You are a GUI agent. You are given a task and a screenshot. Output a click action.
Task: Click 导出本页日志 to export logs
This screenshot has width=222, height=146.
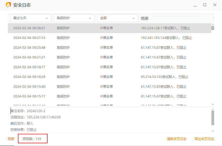coord(204,139)
